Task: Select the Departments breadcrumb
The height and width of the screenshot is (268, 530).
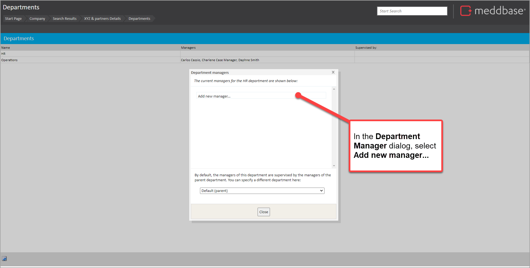Action: pyautogui.click(x=139, y=19)
